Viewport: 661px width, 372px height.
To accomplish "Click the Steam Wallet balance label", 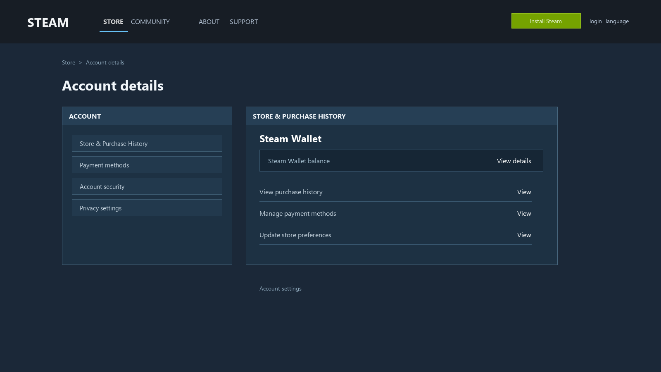I will pos(299,161).
